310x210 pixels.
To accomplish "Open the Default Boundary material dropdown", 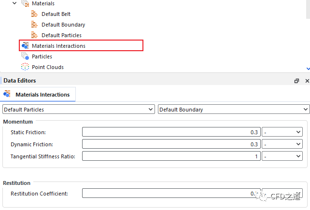I will click(x=306, y=110).
